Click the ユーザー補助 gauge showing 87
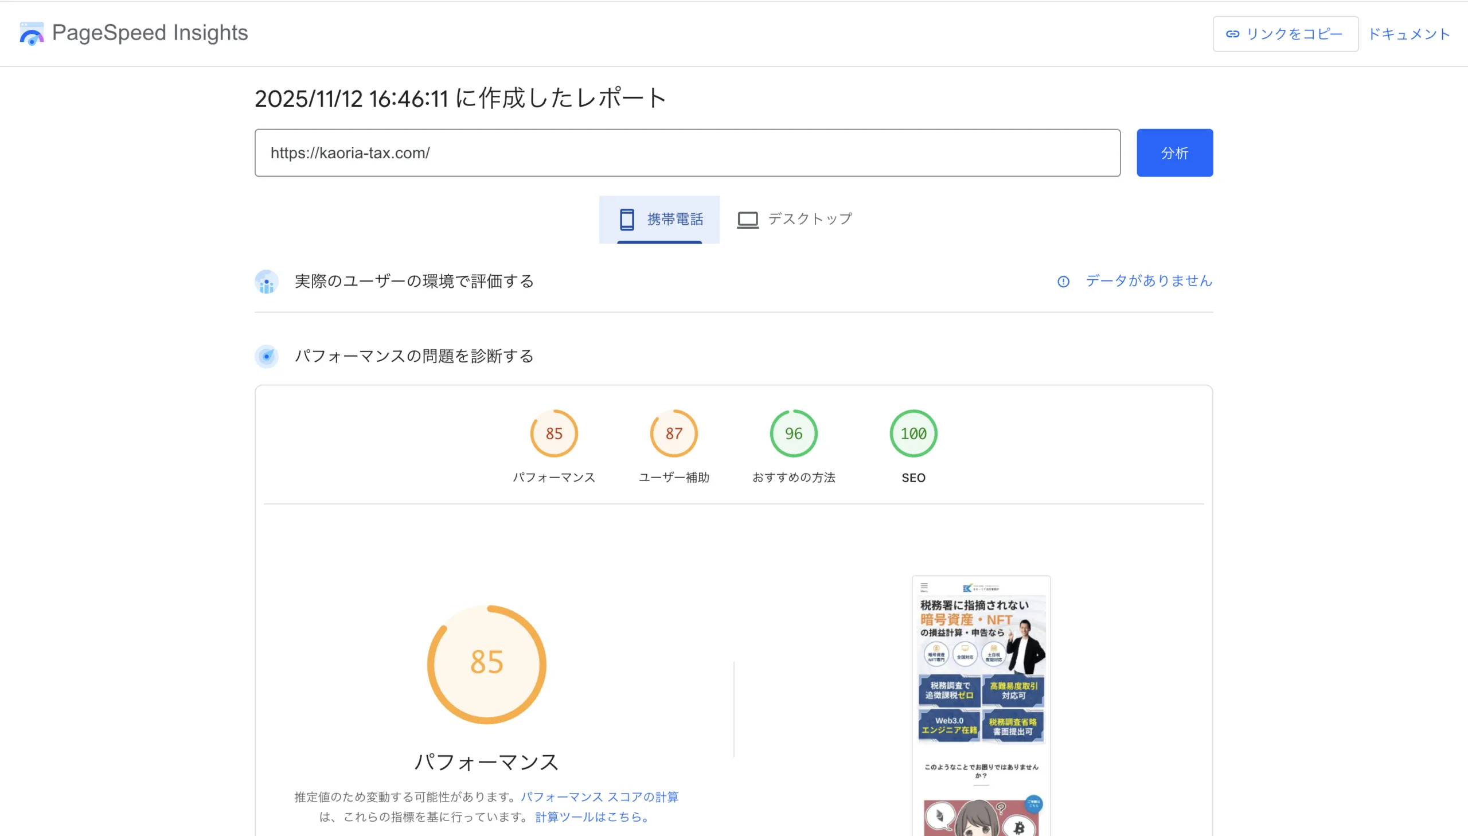This screenshot has width=1468, height=836. coord(673,433)
